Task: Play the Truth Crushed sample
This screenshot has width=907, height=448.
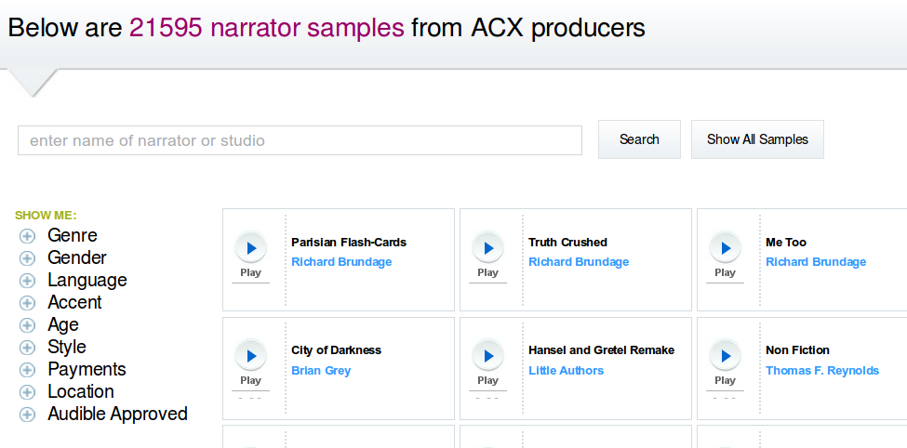Action: [x=487, y=248]
